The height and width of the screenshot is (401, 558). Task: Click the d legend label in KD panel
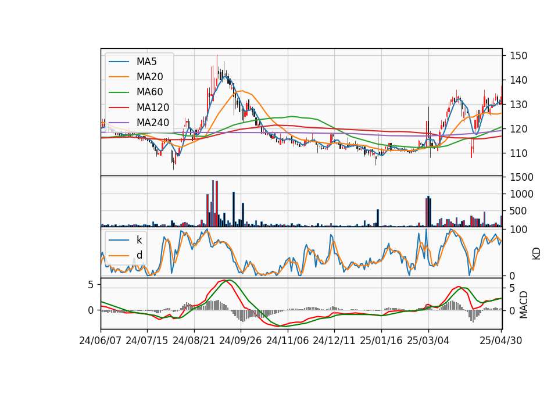click(139, 255)
